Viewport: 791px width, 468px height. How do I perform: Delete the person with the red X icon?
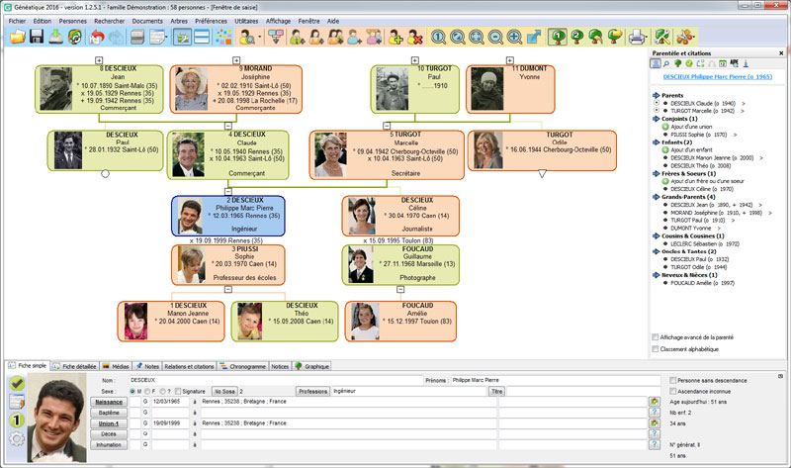[x=414, y=37]
